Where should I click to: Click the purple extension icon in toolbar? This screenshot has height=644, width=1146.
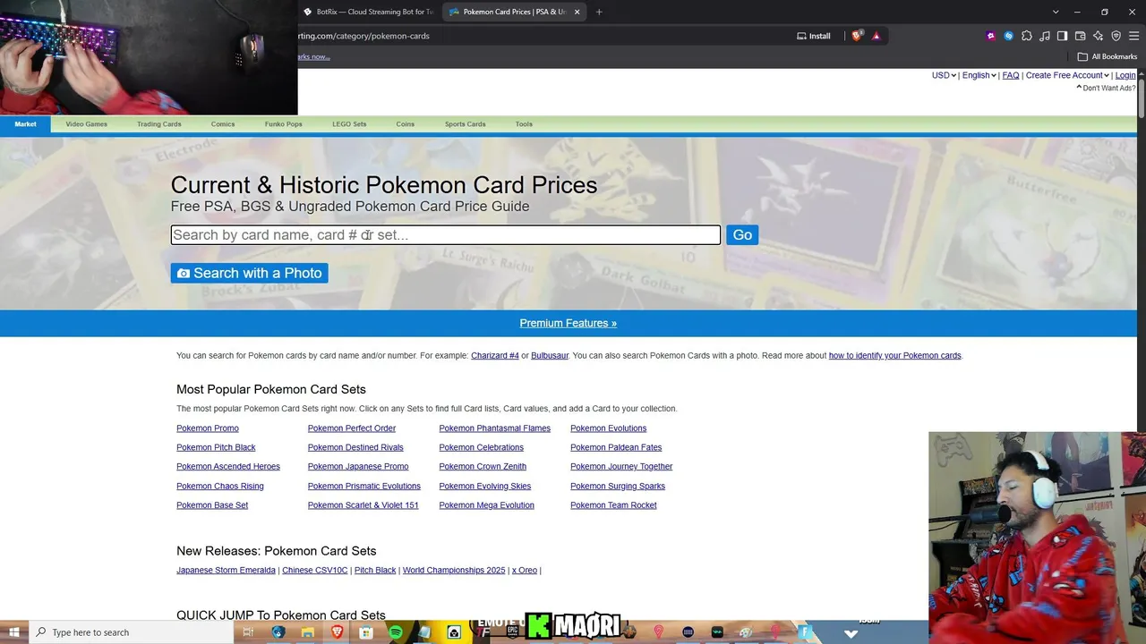point(991,36)
